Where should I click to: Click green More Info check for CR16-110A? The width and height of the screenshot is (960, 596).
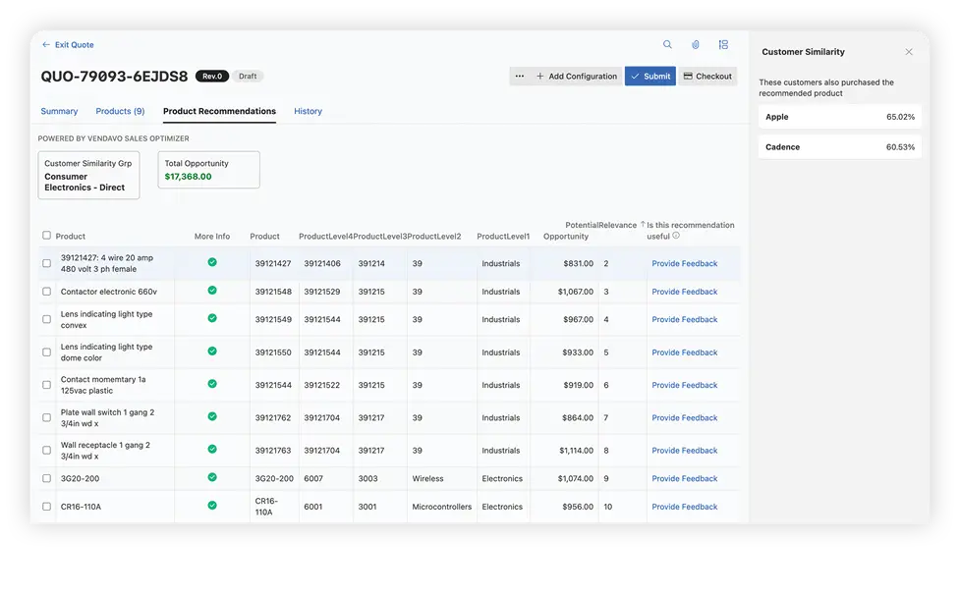point(212,506)
